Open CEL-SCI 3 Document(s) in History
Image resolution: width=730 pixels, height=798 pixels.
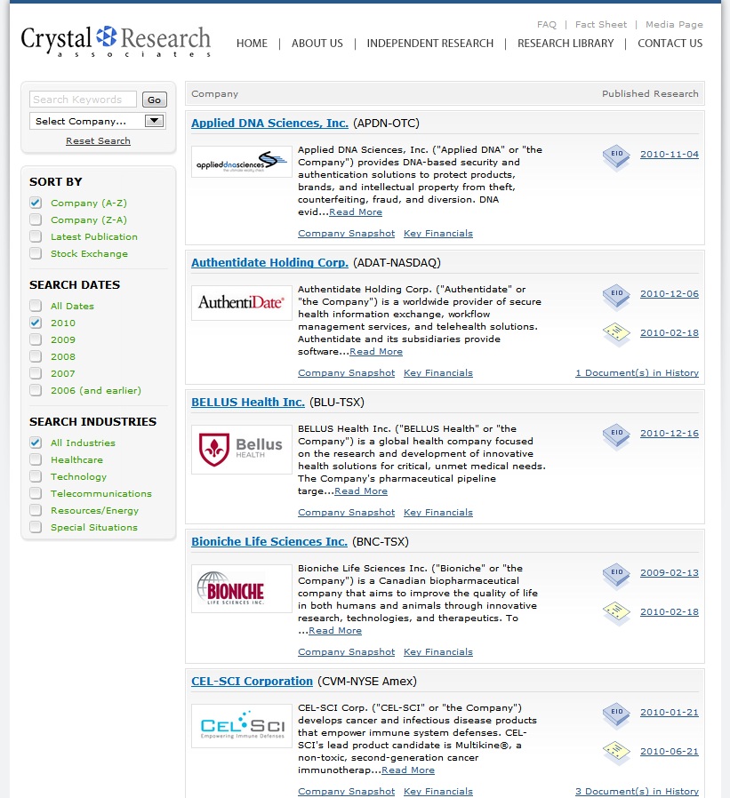(x=637, y=792)
